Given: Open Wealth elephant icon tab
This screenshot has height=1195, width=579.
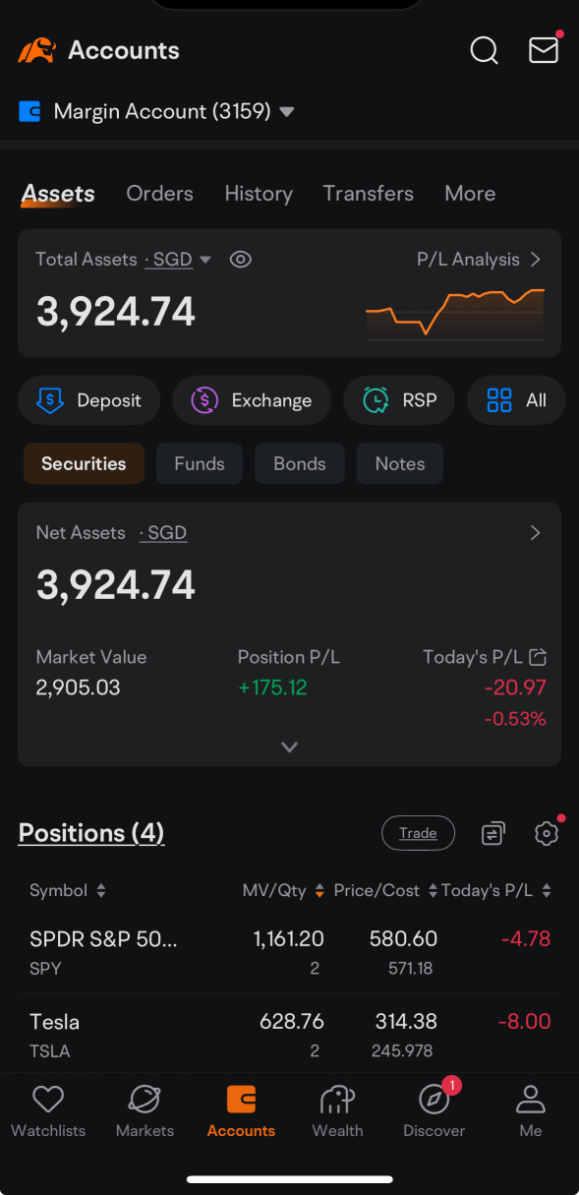Looking at the screenshot, I should [337, 1111].
